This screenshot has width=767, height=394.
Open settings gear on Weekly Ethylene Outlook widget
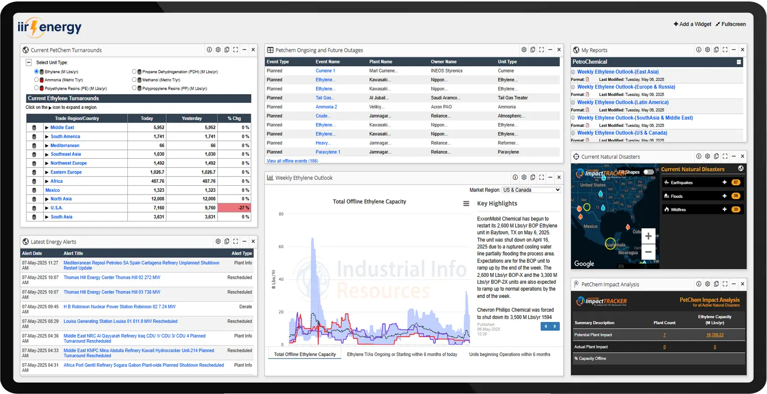524,177
